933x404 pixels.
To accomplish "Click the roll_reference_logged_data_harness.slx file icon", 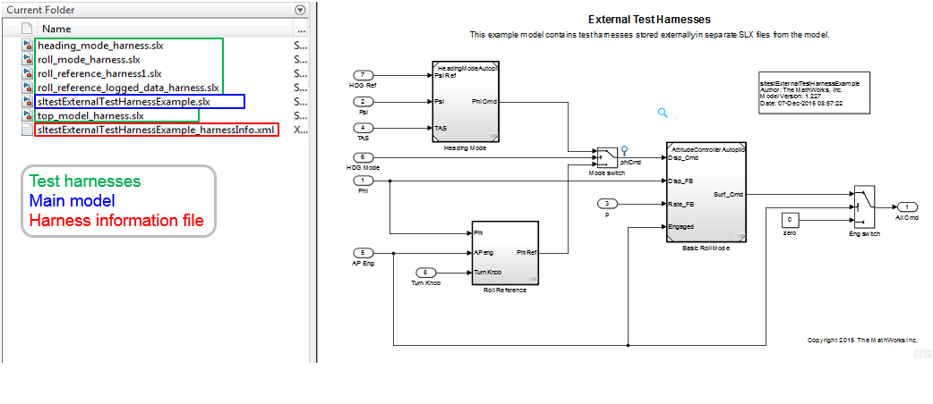I will pyautogui.click(x=27, y=88).
